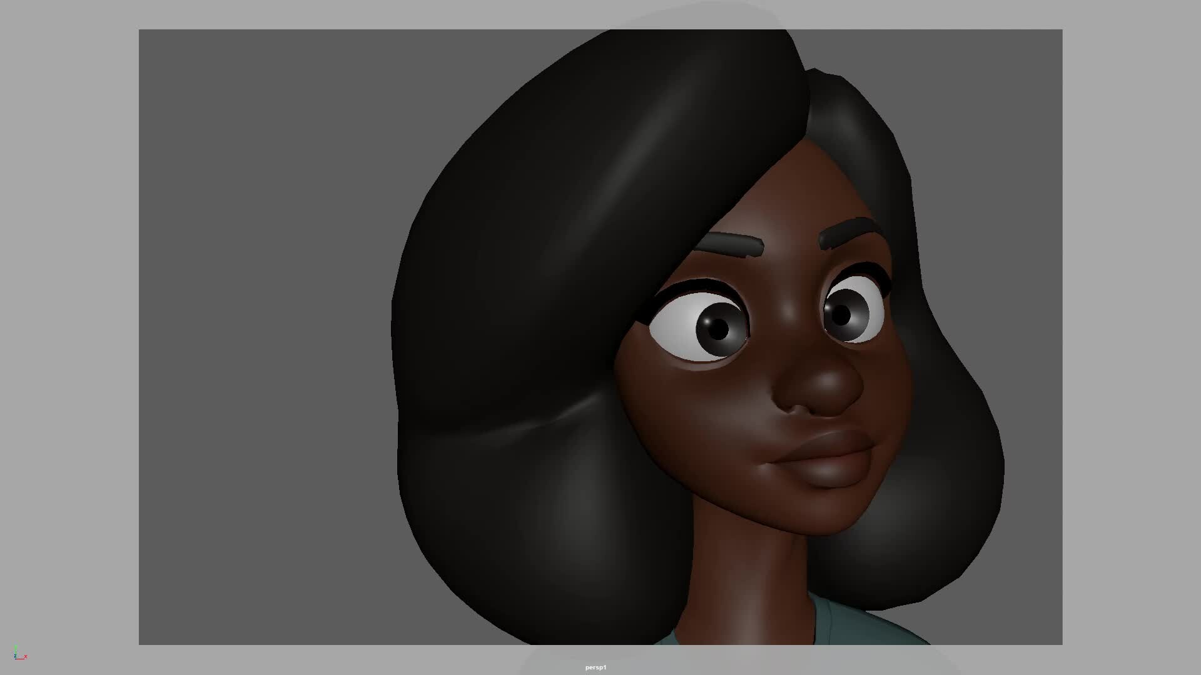Click the persp1 camera name label
1201x675 pixels.
[595, 667]
